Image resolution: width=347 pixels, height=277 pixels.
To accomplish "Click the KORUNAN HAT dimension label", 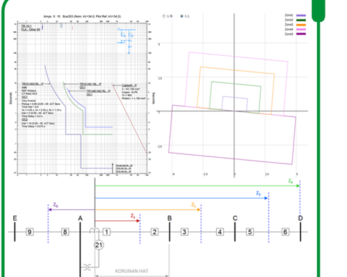I will [132, 271].
